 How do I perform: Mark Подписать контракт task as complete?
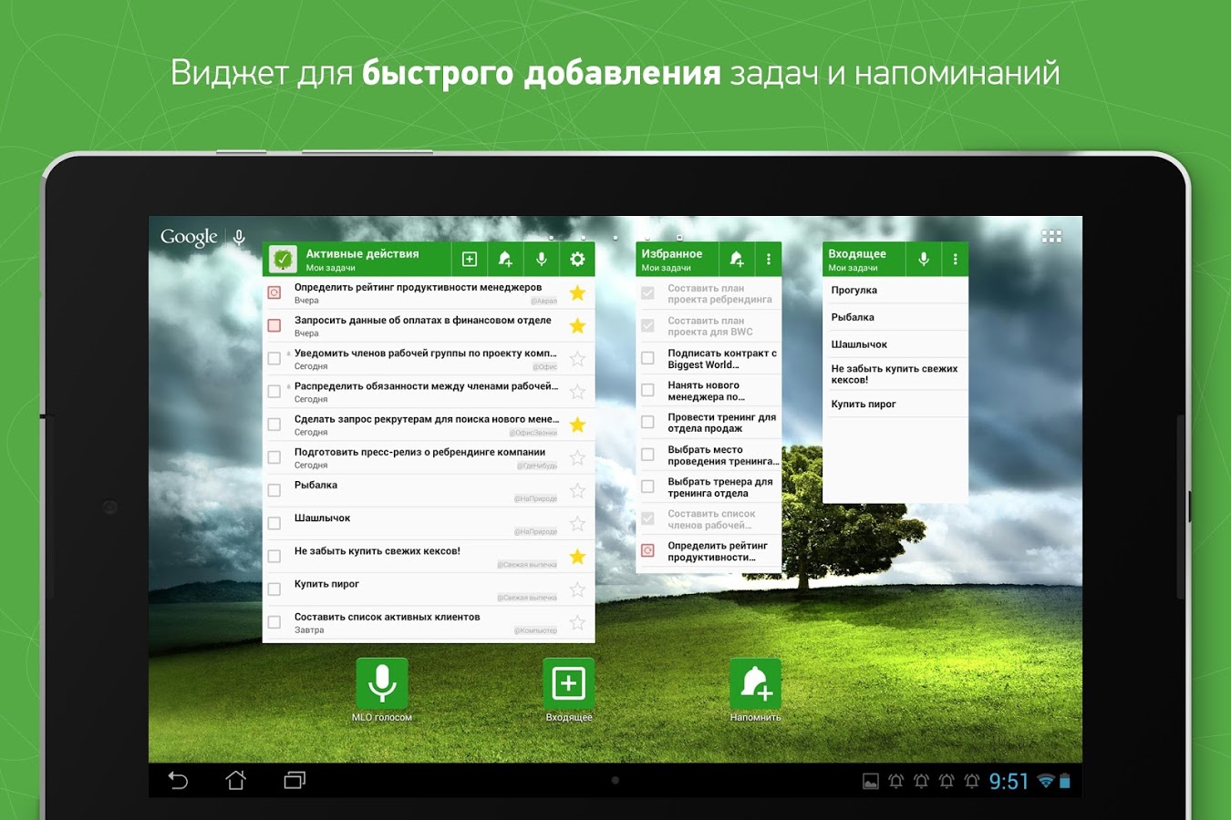648,358
